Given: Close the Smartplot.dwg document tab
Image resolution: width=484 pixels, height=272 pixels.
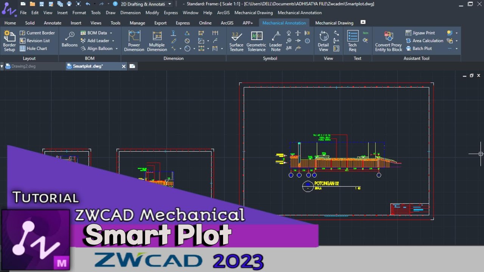Looking at the screenshot, I should (x=124, y=66).
